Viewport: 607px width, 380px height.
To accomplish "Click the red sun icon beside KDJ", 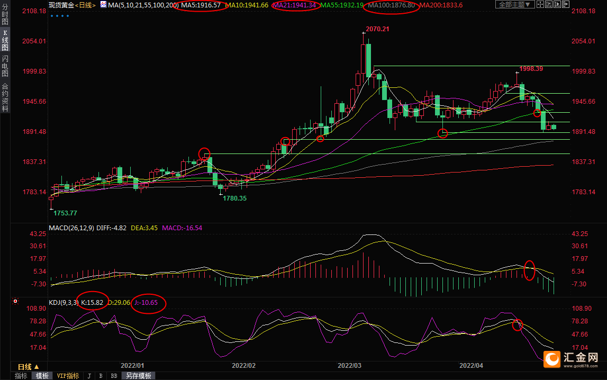I will [15, 302].
